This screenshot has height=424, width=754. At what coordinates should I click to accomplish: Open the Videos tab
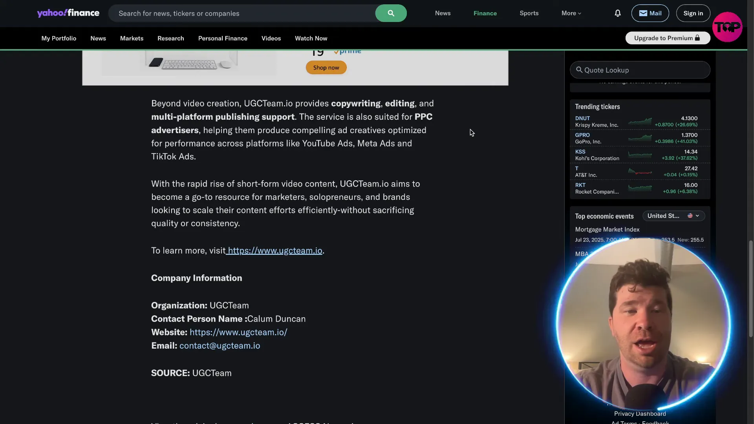click(271, 38)
